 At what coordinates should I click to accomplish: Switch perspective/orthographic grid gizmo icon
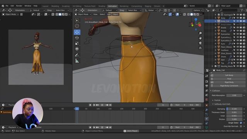(x=200, y=48)
